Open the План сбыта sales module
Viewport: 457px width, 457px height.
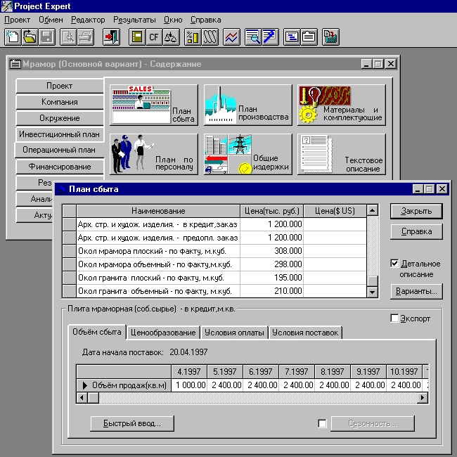154,105
